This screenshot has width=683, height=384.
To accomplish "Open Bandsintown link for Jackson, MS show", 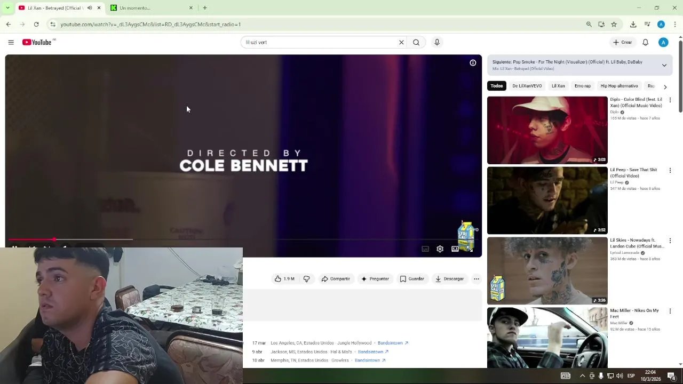I will click(x=373, y=352).
